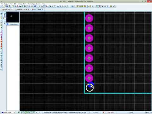The width and height of the screenshot is (152, 114).
Task: Click the Pan/center view toolbar icon
Action: [x=58, y=6]
